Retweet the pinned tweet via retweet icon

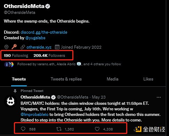point(59,129)
